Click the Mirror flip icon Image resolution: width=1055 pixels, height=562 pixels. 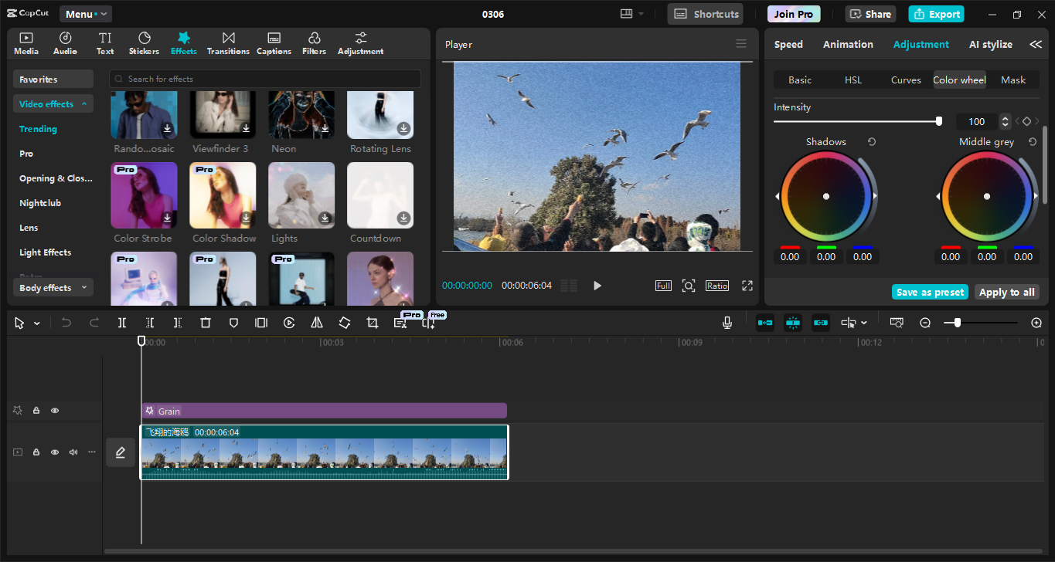click(317, 323)
